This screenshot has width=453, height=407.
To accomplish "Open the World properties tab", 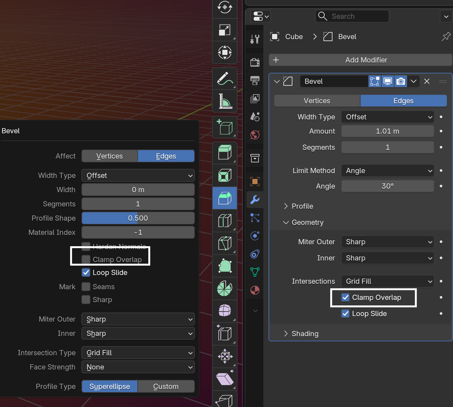I will [x=255, y=135].
